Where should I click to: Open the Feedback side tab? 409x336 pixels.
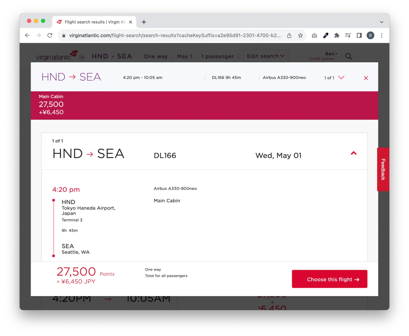[x=383, y=169]
